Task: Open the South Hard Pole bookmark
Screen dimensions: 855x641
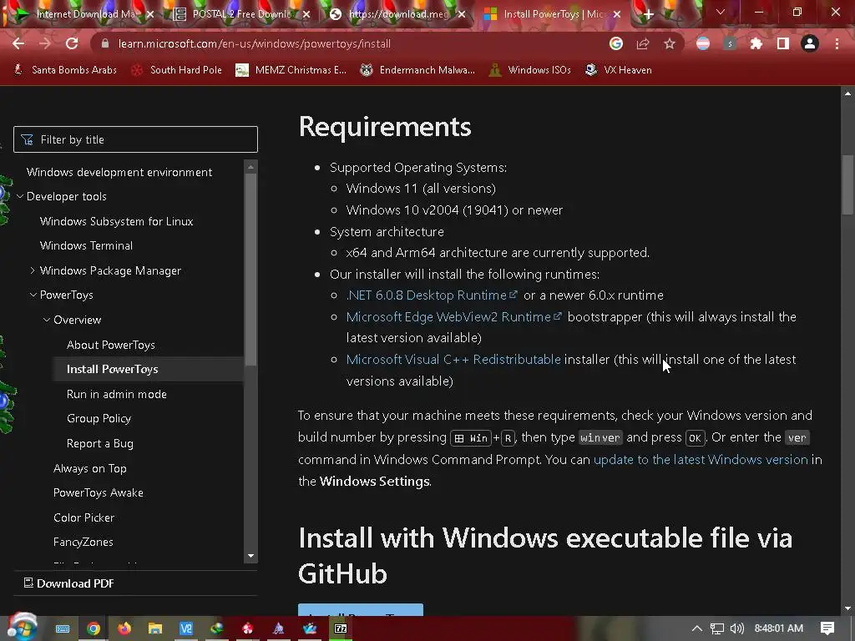Action: (177, 70)
